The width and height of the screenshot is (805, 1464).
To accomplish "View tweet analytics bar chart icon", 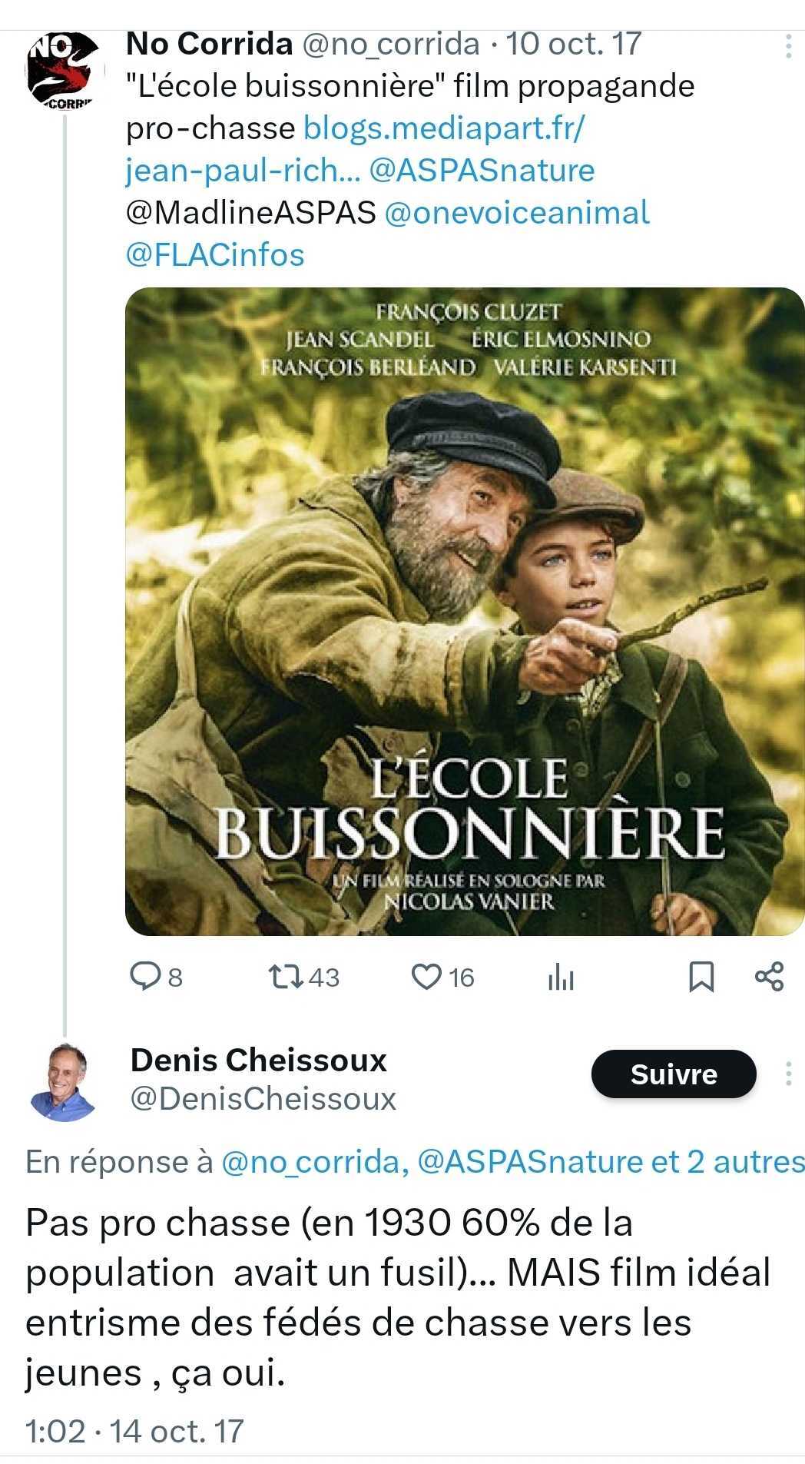I will (561, 978).
